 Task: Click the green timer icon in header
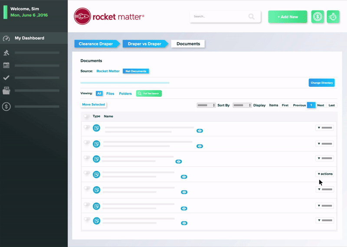[x=333, y=17]
